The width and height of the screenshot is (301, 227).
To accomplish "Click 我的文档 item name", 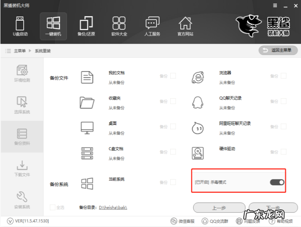I will click(x=117, y=73).
